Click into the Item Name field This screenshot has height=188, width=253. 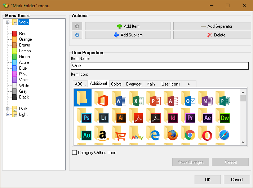(x=160, y=66)
